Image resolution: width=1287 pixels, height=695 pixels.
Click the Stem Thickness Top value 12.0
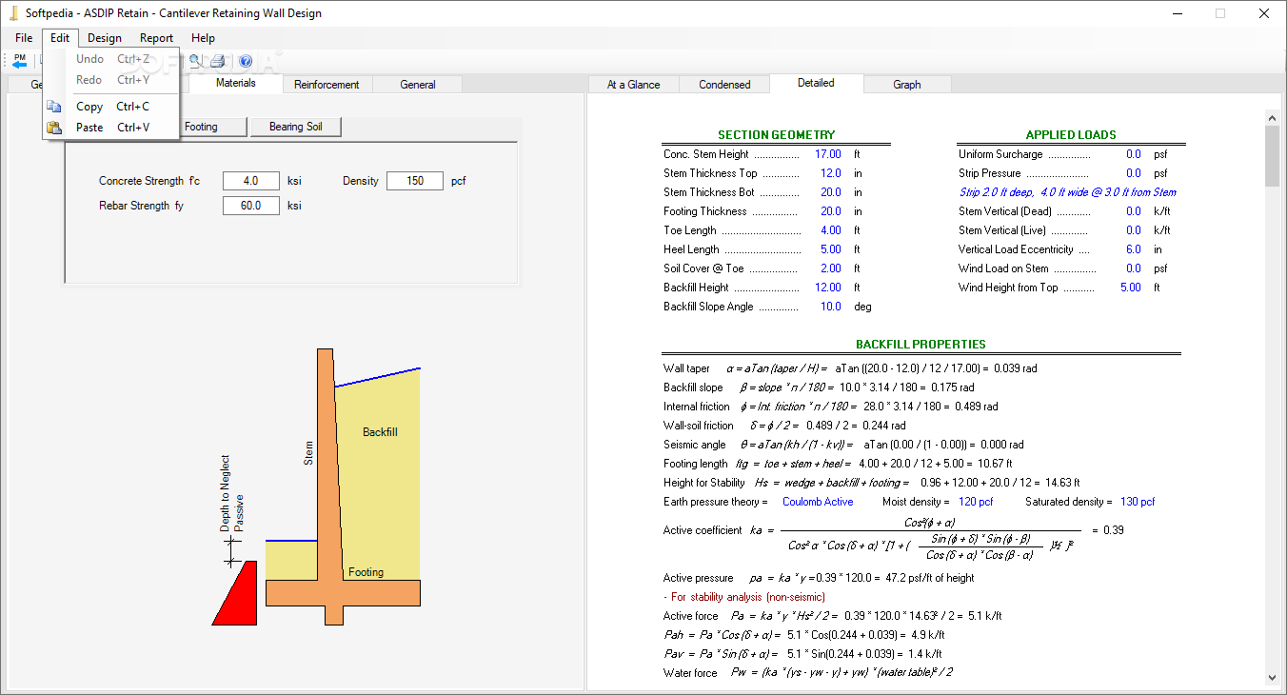pos(831,173)
